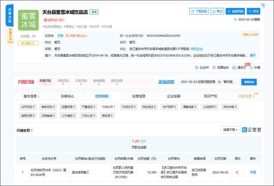Select the orange brand homepage side tab

[10, 35]
